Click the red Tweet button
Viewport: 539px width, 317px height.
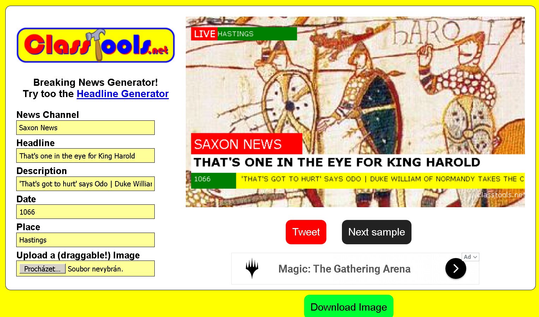tap(306, 232)
